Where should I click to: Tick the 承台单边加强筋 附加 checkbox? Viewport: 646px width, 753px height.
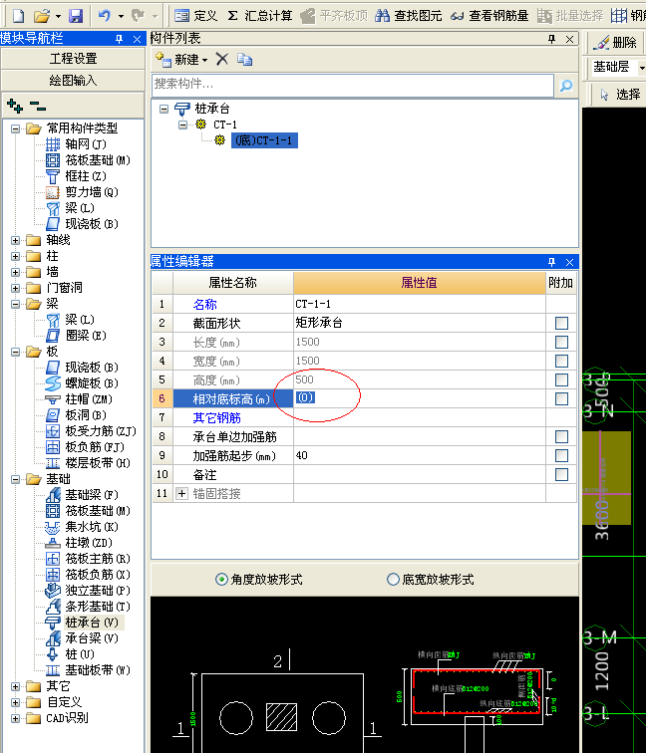(x=561, y=436)
